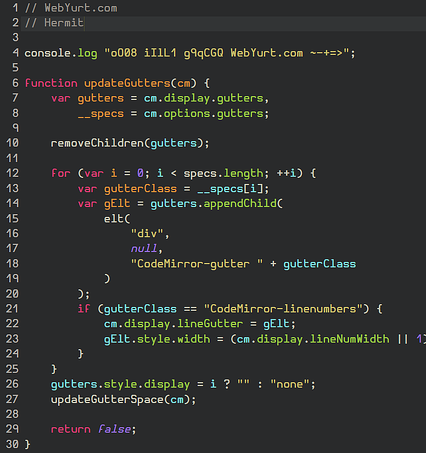Click the '__specs' variable on line 8
The image size is (426, 453).
tap(101, 114)
